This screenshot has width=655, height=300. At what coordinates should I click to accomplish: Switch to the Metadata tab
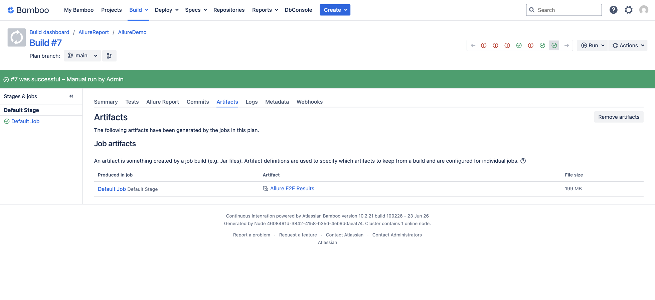[x=277, y=102]
